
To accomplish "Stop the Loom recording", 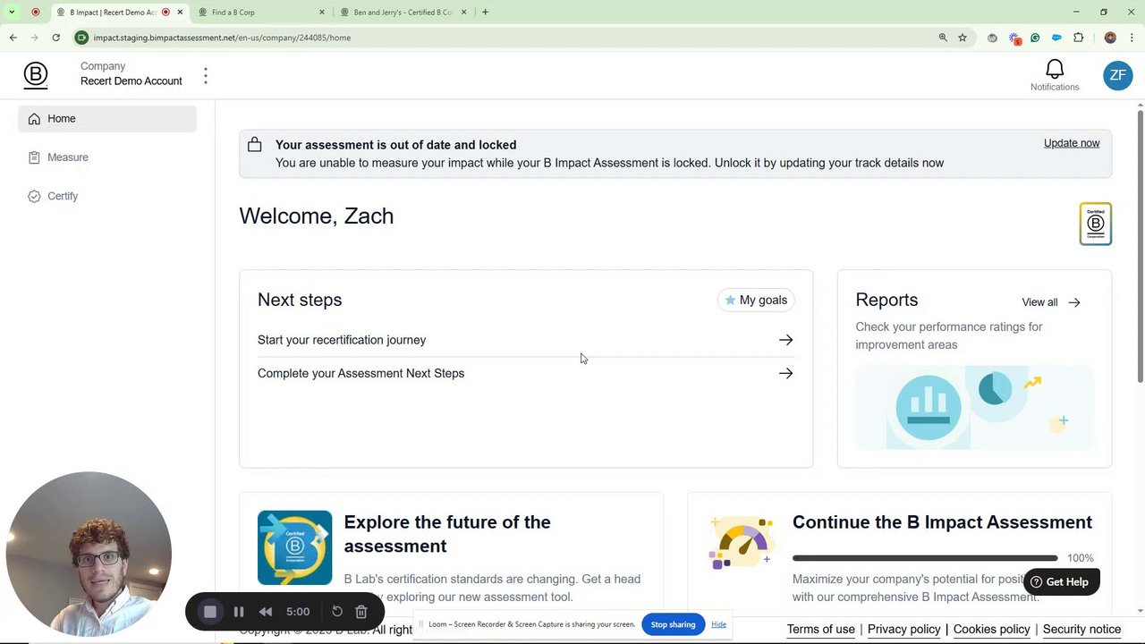I will [210, 612].
